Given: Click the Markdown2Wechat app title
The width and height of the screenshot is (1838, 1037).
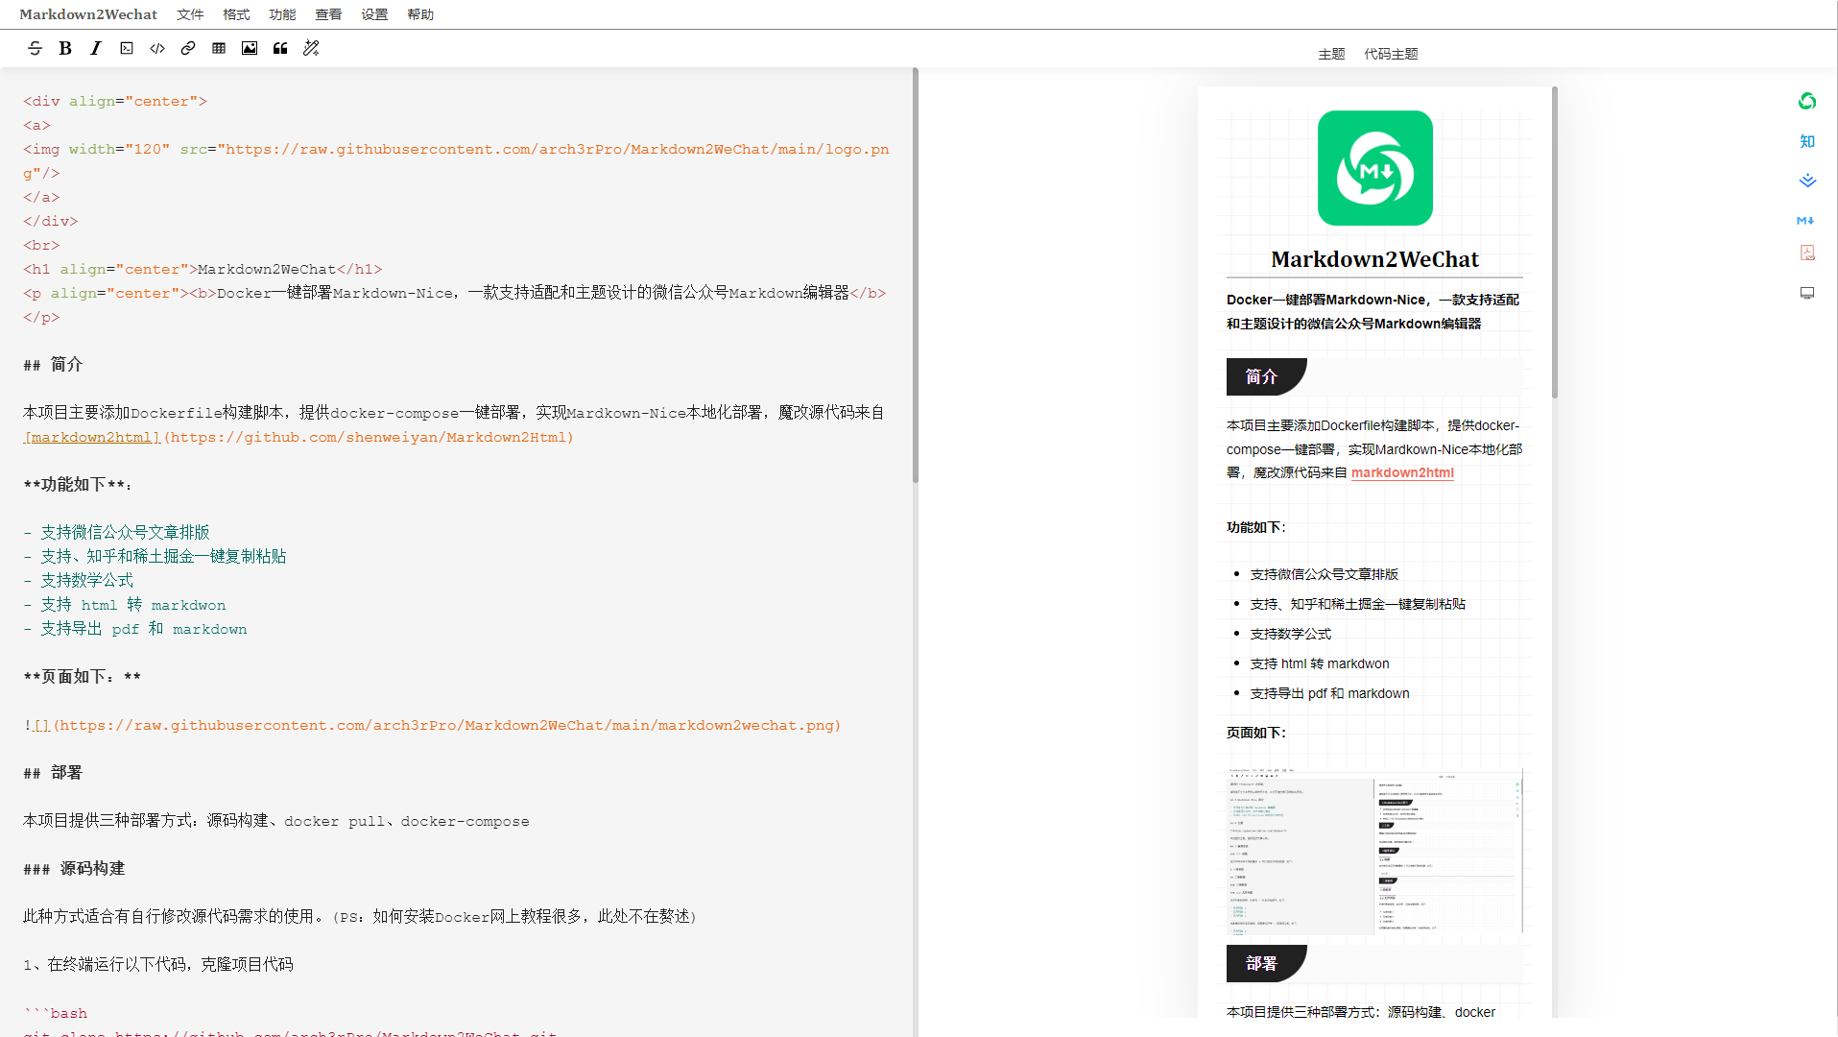Looking at the screenshot, I should pos(88,14).
